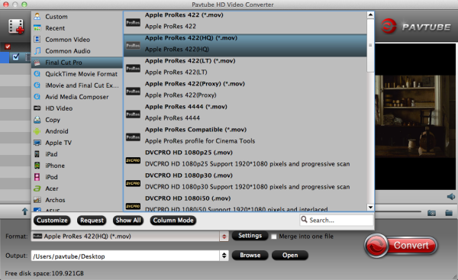The image size is (458, 280).
Task: Click the ProRes icon beside Apple ProRes 4444
Action: tap(133, 114)
